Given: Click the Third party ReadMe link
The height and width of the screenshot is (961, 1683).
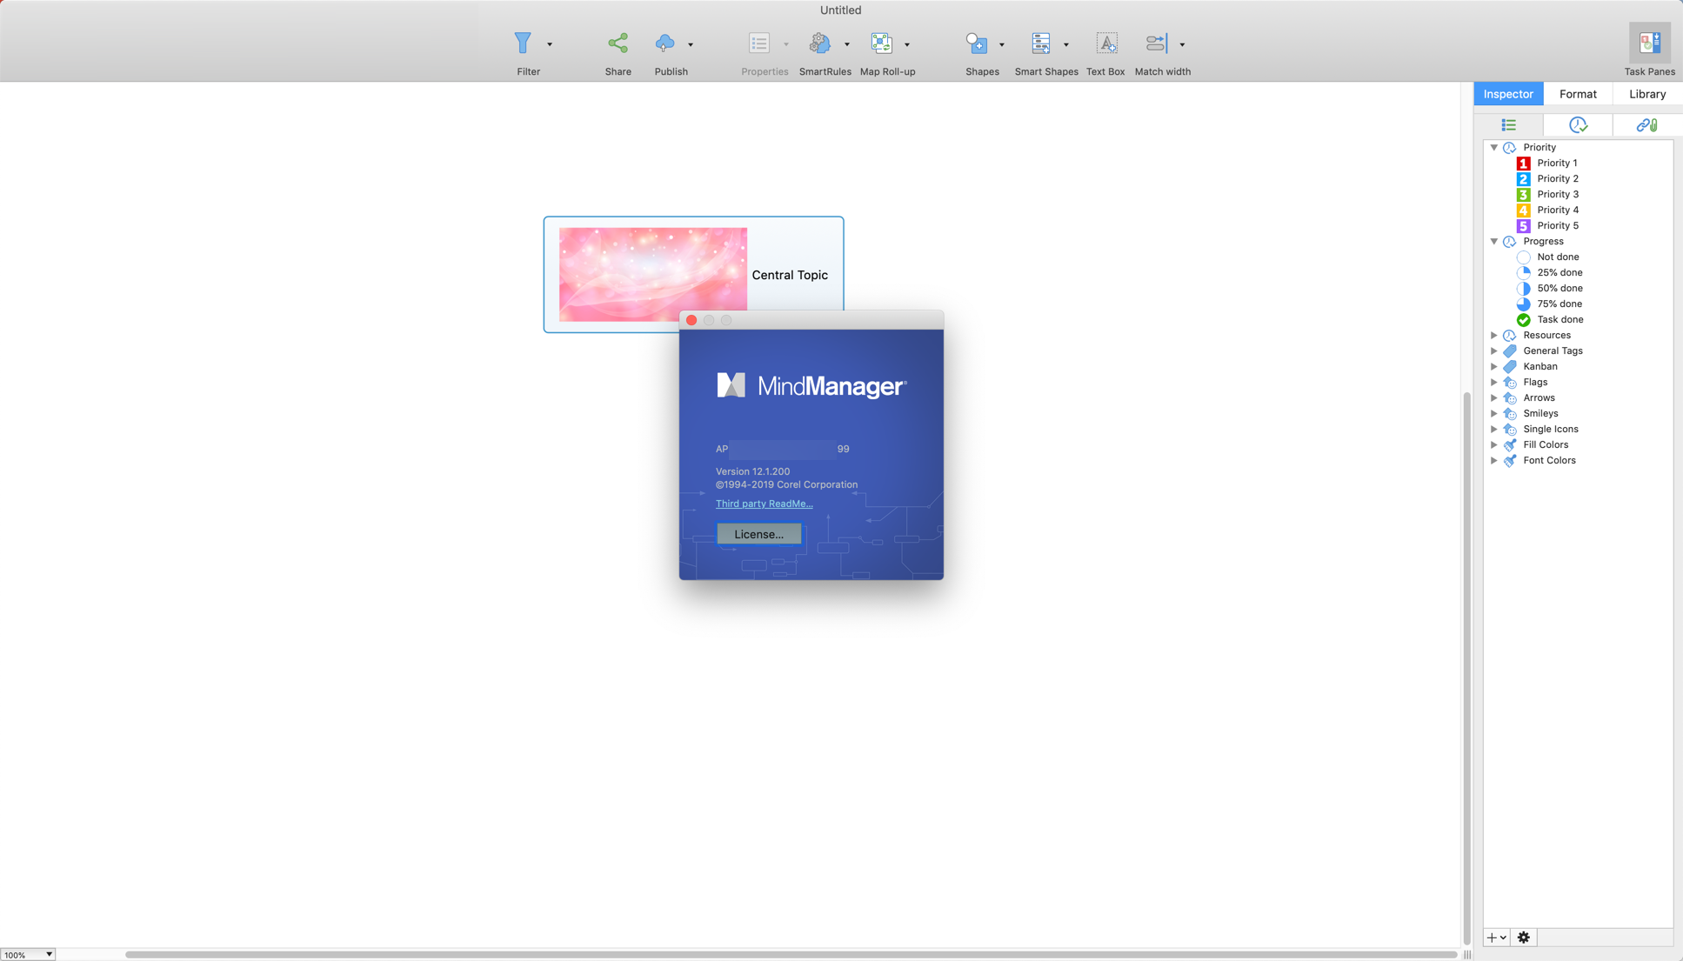Looking at the screenshot, I should (764, 502).
